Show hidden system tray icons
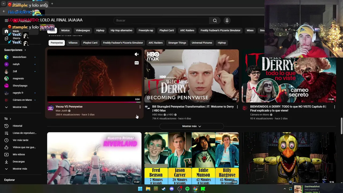The width and height of the screenshot is (343, 193). pos(285,189)
